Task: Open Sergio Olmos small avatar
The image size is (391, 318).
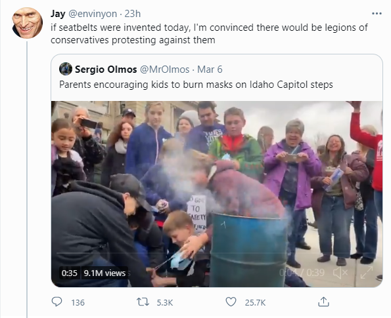Action: (x=66, y=69)
